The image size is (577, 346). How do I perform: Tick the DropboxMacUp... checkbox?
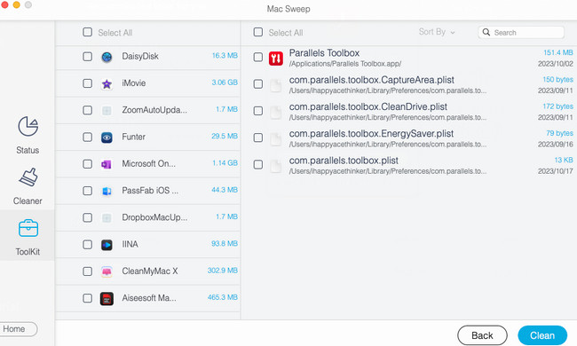point(88,217)
